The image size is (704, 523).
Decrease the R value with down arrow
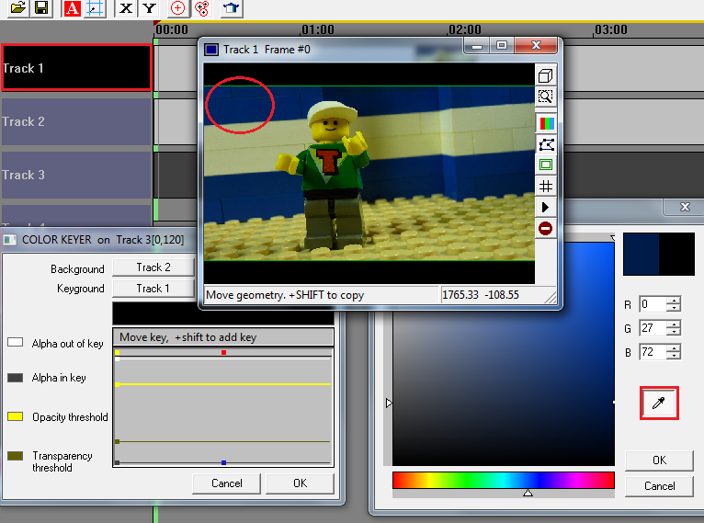point(674,308)
